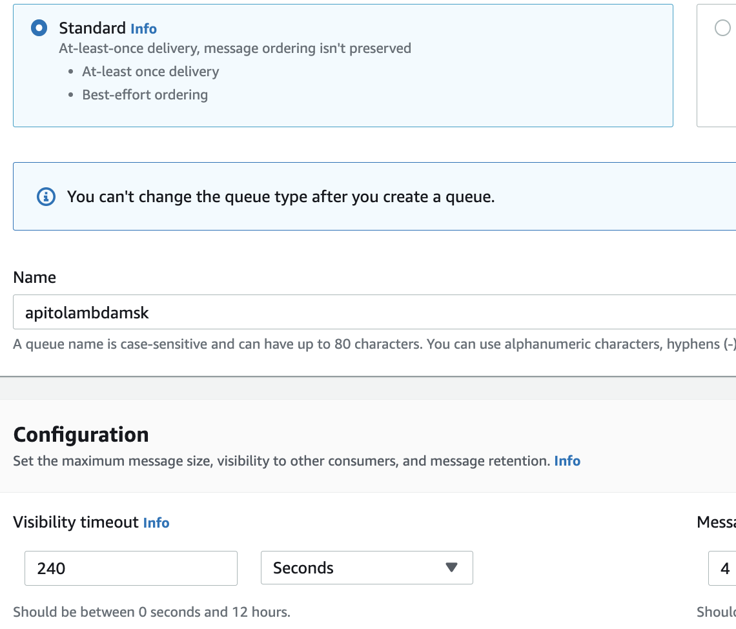736x629 pixels.
Task: Select the Standard queue type radio button
Action: click(x=39, y=28)
